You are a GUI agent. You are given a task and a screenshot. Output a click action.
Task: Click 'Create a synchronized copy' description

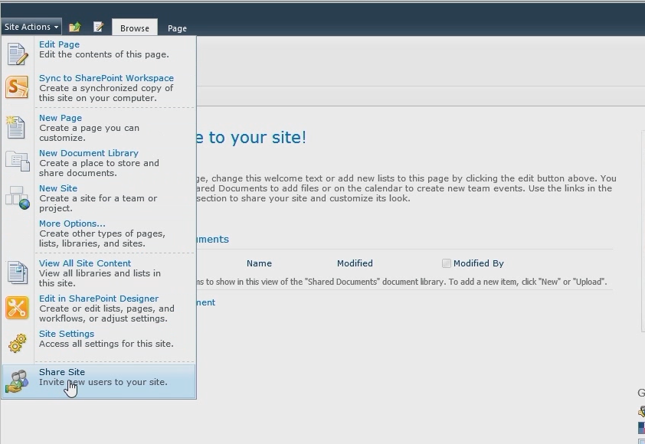pos(106,93)
